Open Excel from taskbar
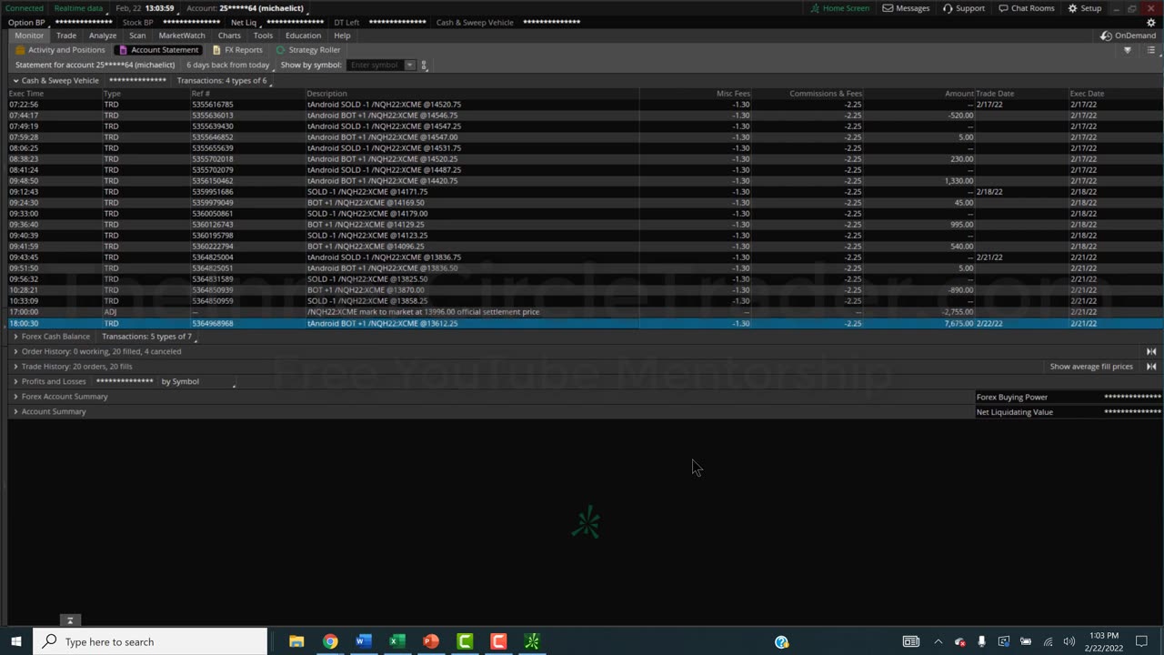 click(397, 641)
